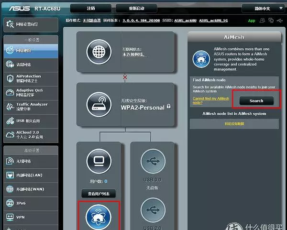The image size is (287, 230).
Task: Click the operation mode wireless router link
Action: 92,21
